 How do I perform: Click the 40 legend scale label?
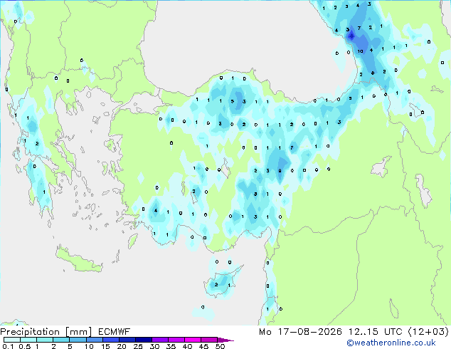coord(187,346)
